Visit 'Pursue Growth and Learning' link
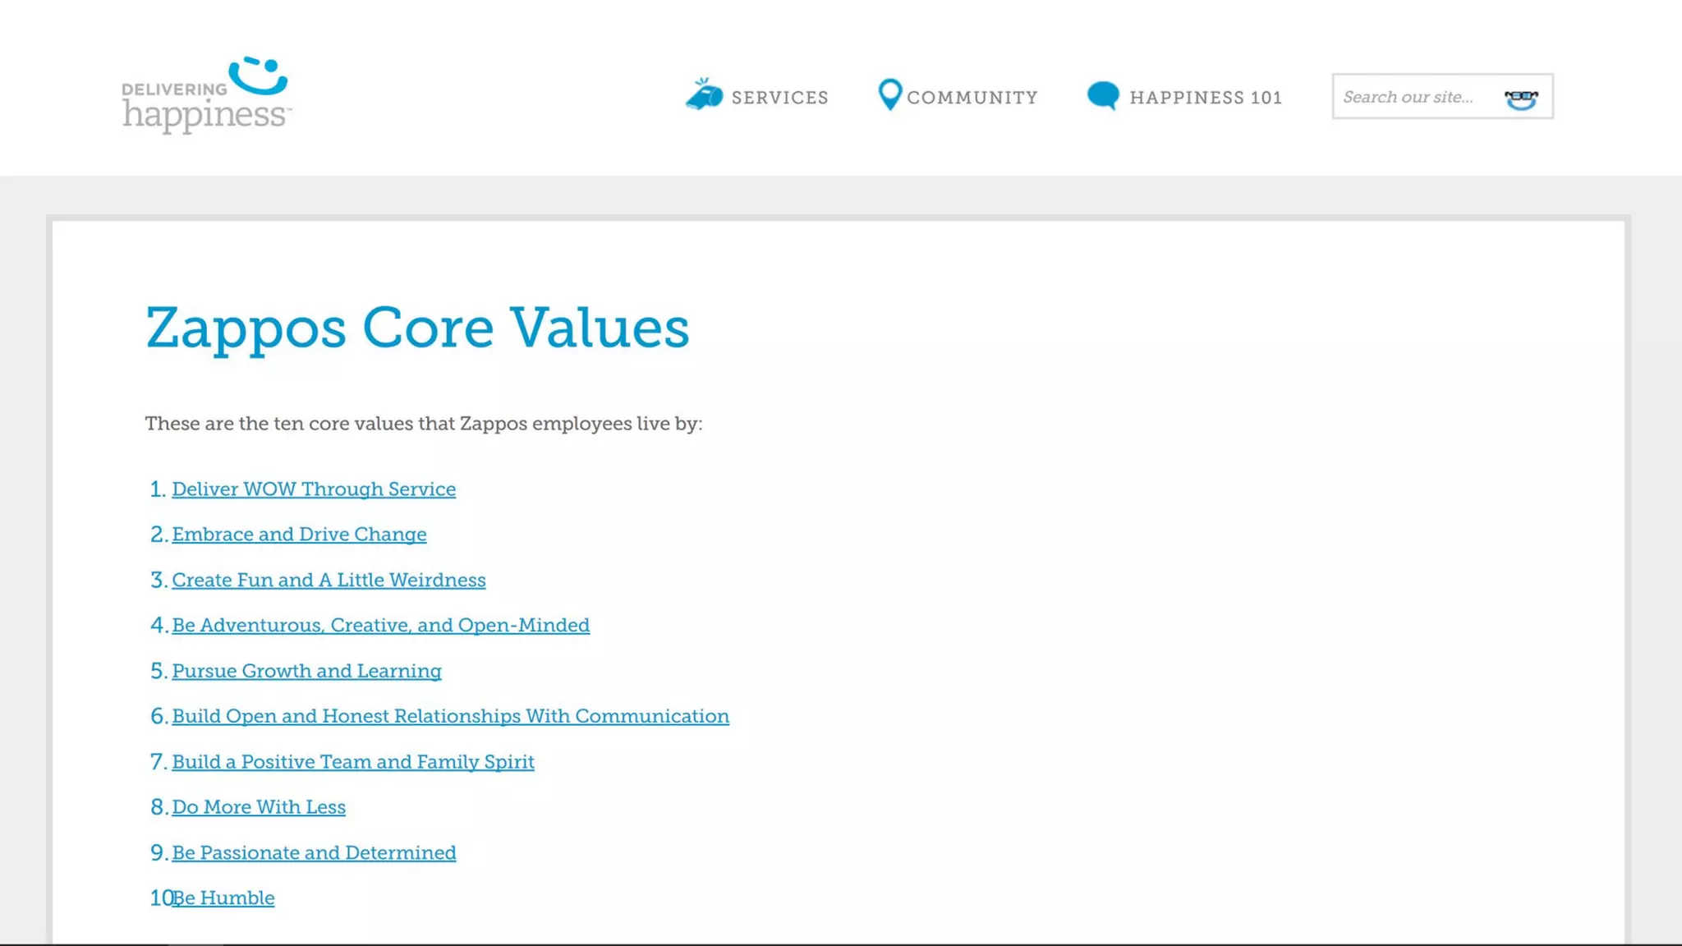Viewport: 1682px width, 946px height. [x=306, y=671]
